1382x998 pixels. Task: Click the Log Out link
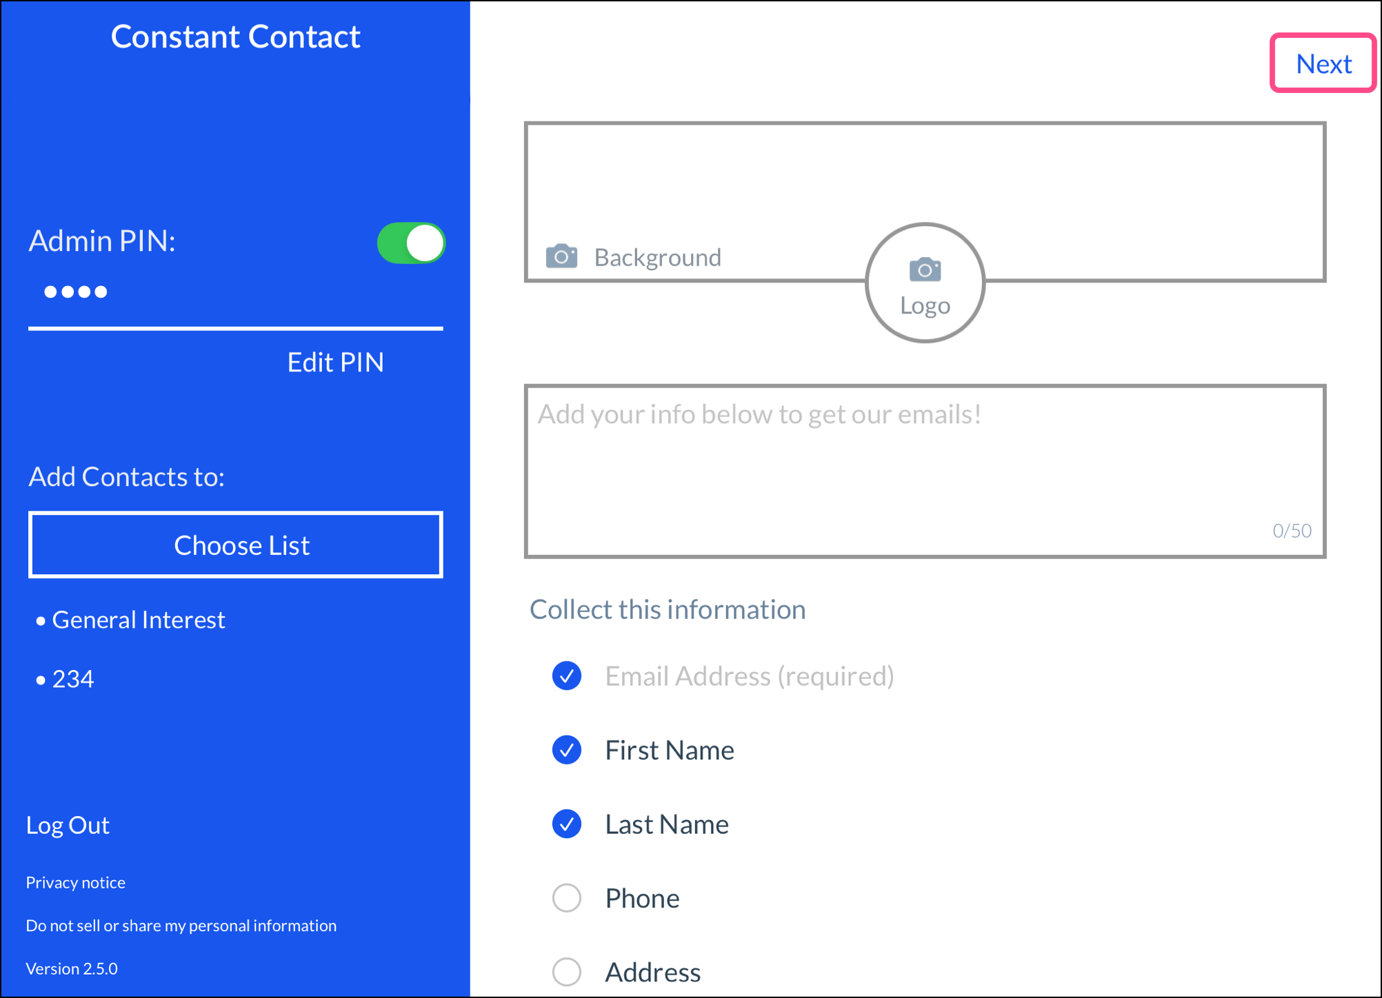pyautogui.click(x=68, y=825)
